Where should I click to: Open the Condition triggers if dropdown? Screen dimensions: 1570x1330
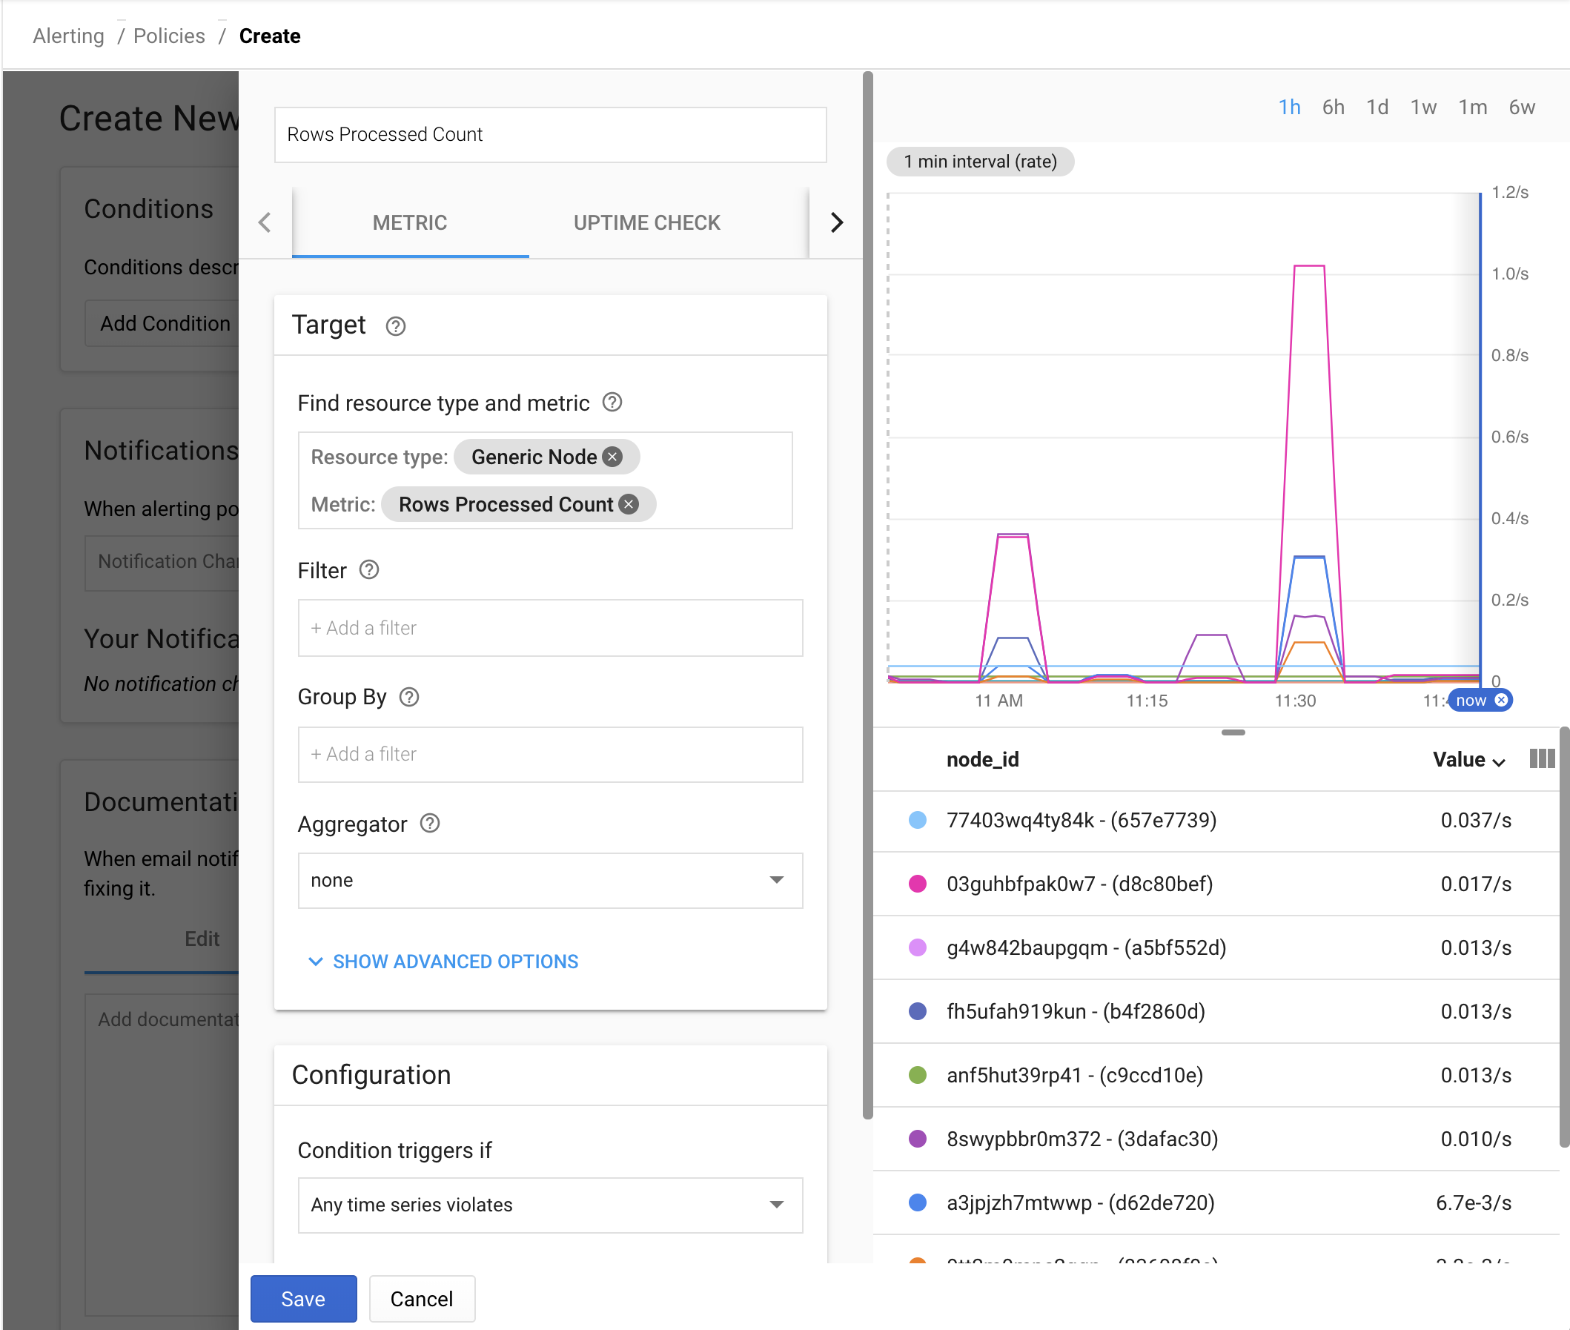(546, 1205)
